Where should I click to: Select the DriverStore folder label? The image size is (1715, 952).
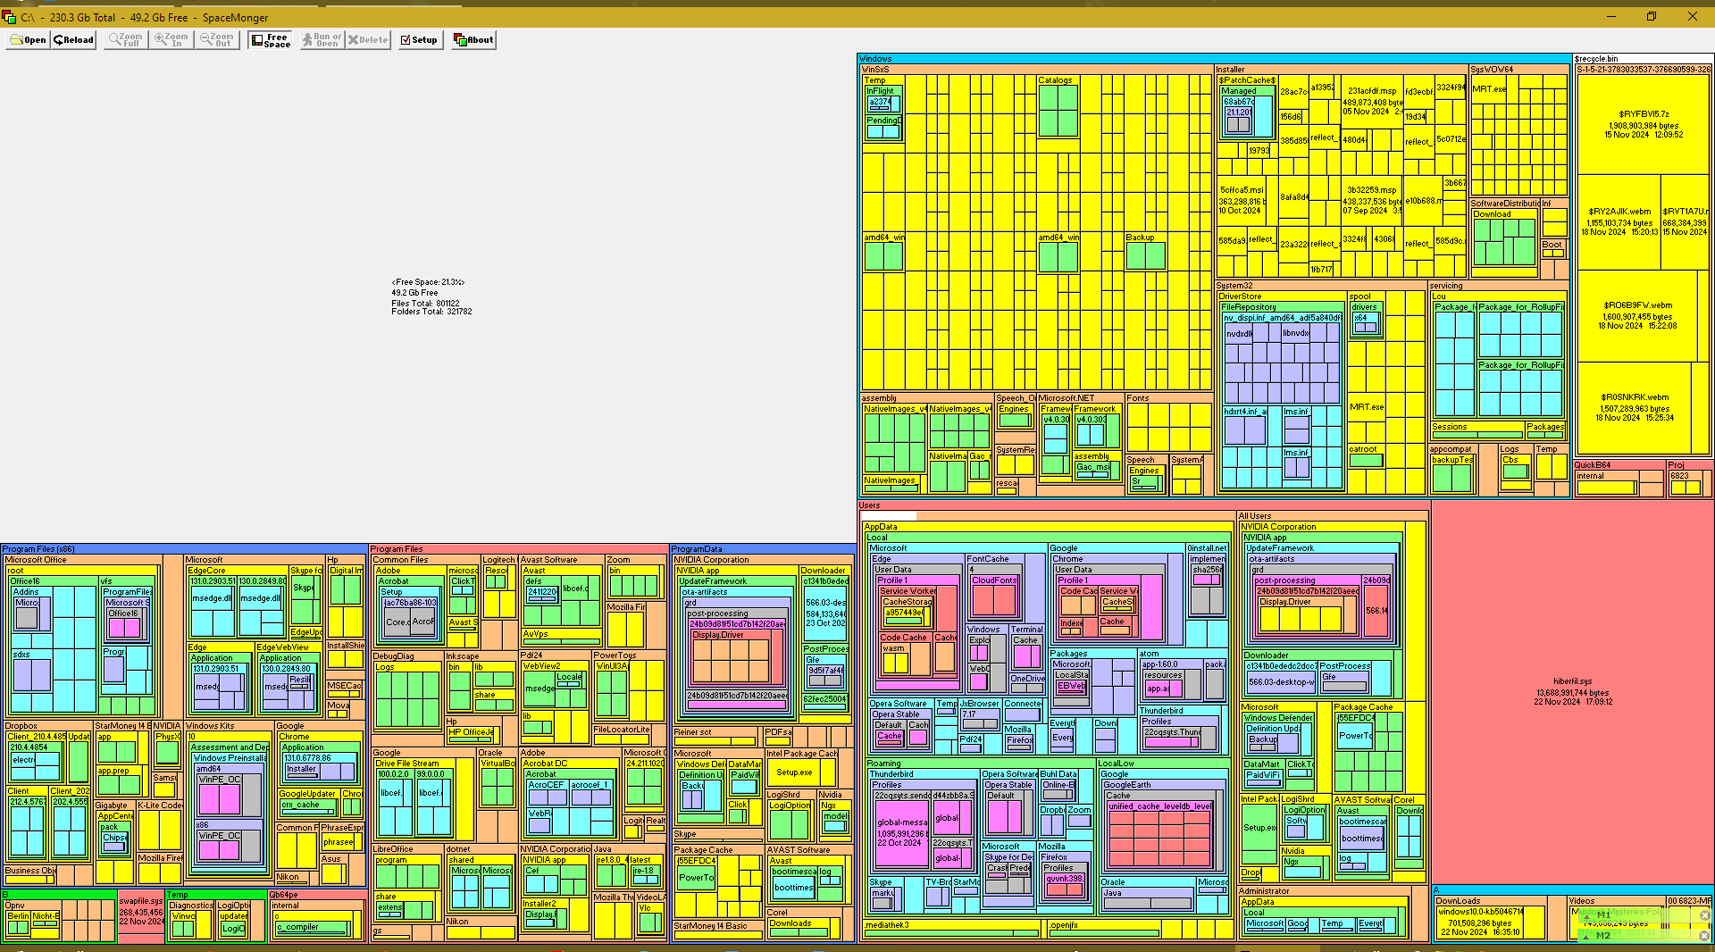point(1241,296)
